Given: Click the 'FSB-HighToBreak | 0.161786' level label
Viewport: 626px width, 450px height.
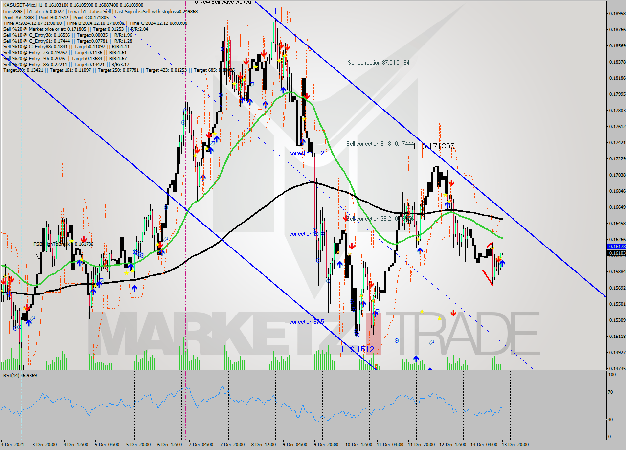Looking at the screenshot, I should click(63, 244).
